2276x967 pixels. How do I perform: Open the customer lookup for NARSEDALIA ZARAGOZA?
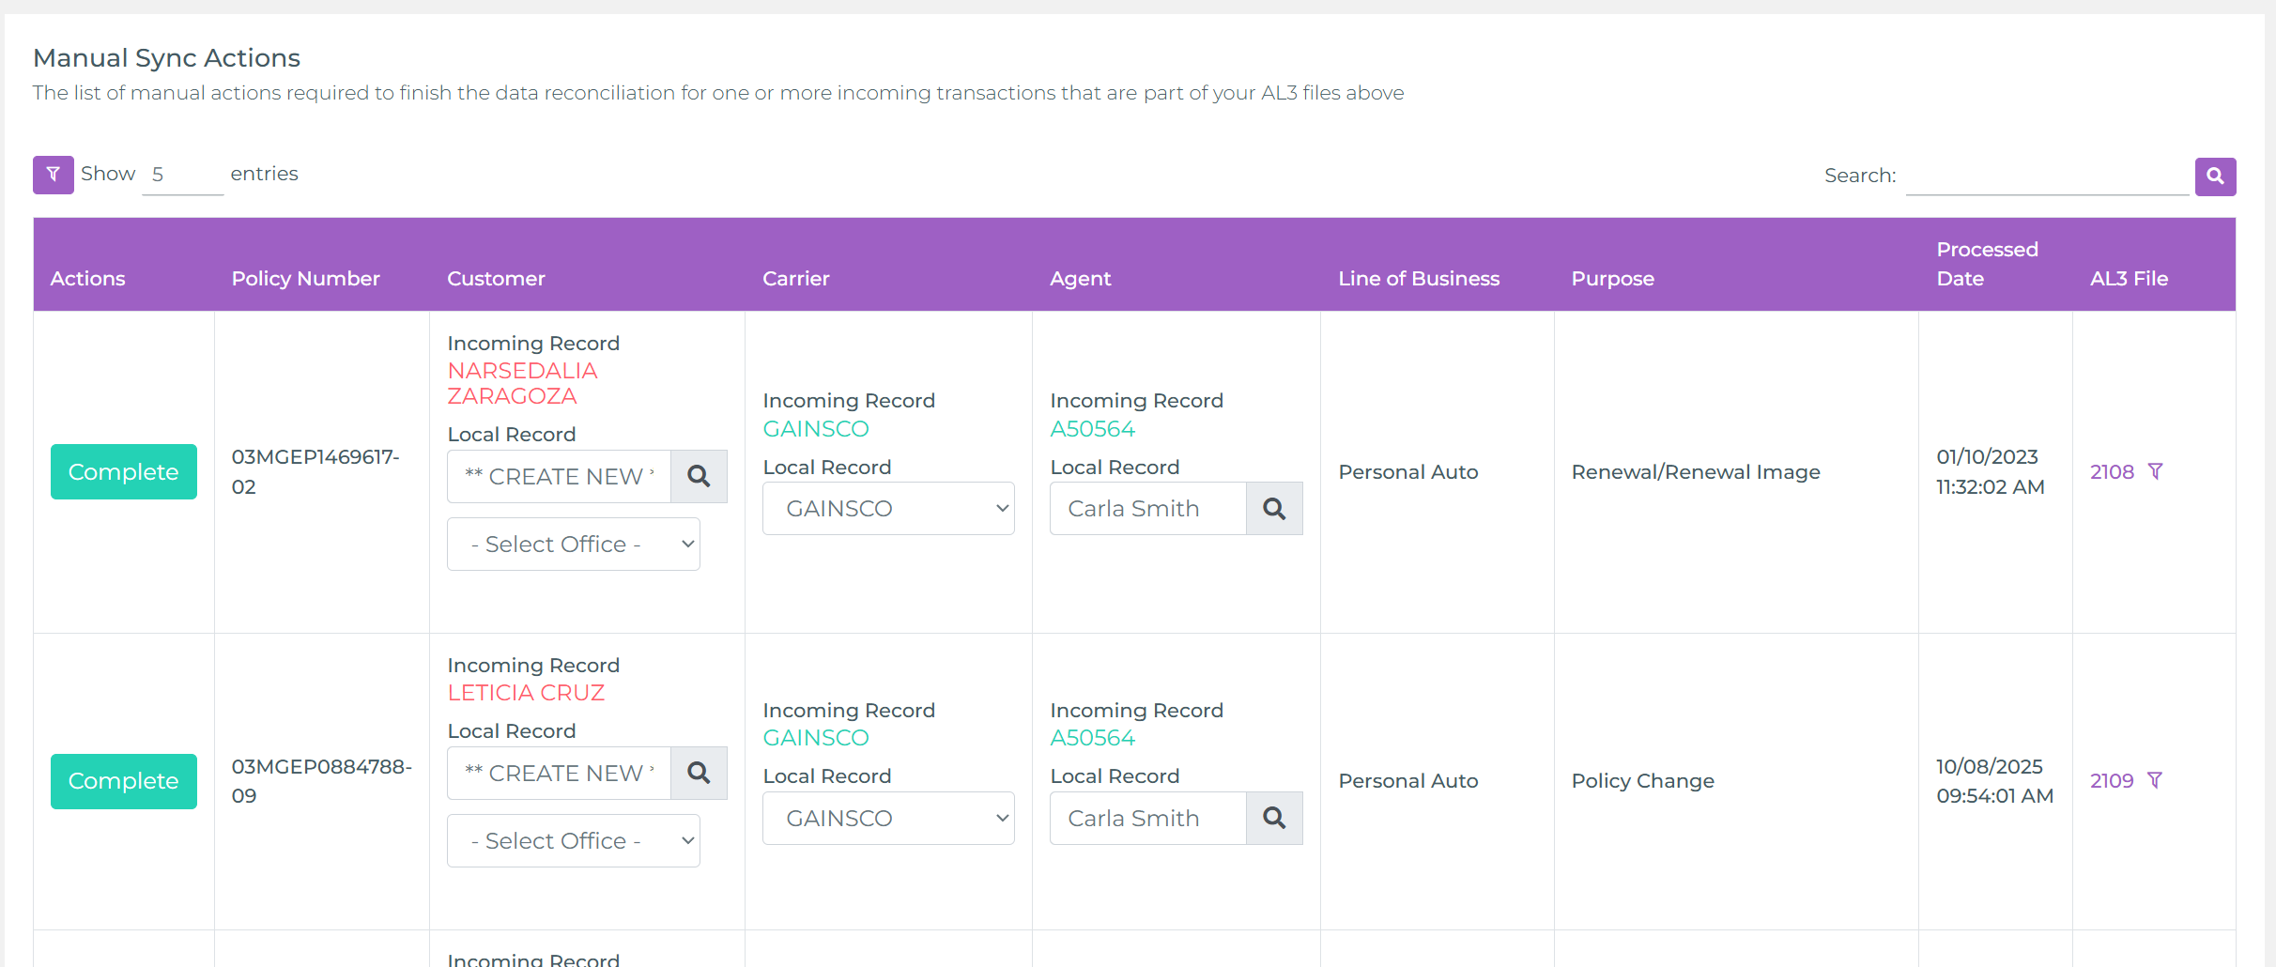pyautogui.click(x=699, y=476)
